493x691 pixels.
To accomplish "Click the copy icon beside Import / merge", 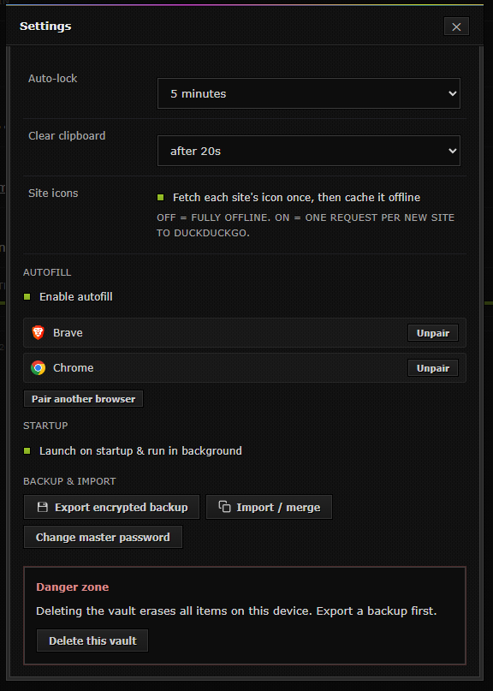I will [x=225, y=507].
